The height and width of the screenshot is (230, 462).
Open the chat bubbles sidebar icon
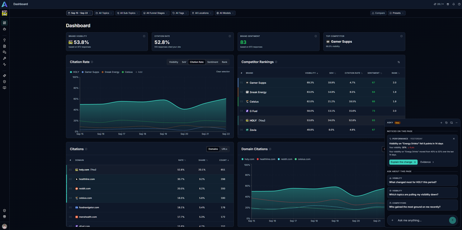click(5, 52)
